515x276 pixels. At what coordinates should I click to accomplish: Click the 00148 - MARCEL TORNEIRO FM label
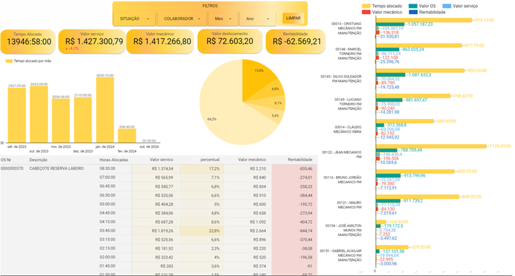tap(348, 54)
